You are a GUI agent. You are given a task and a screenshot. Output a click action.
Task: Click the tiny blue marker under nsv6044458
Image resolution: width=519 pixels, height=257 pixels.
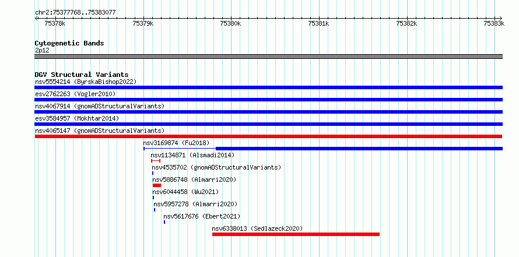tap(153, 198)
